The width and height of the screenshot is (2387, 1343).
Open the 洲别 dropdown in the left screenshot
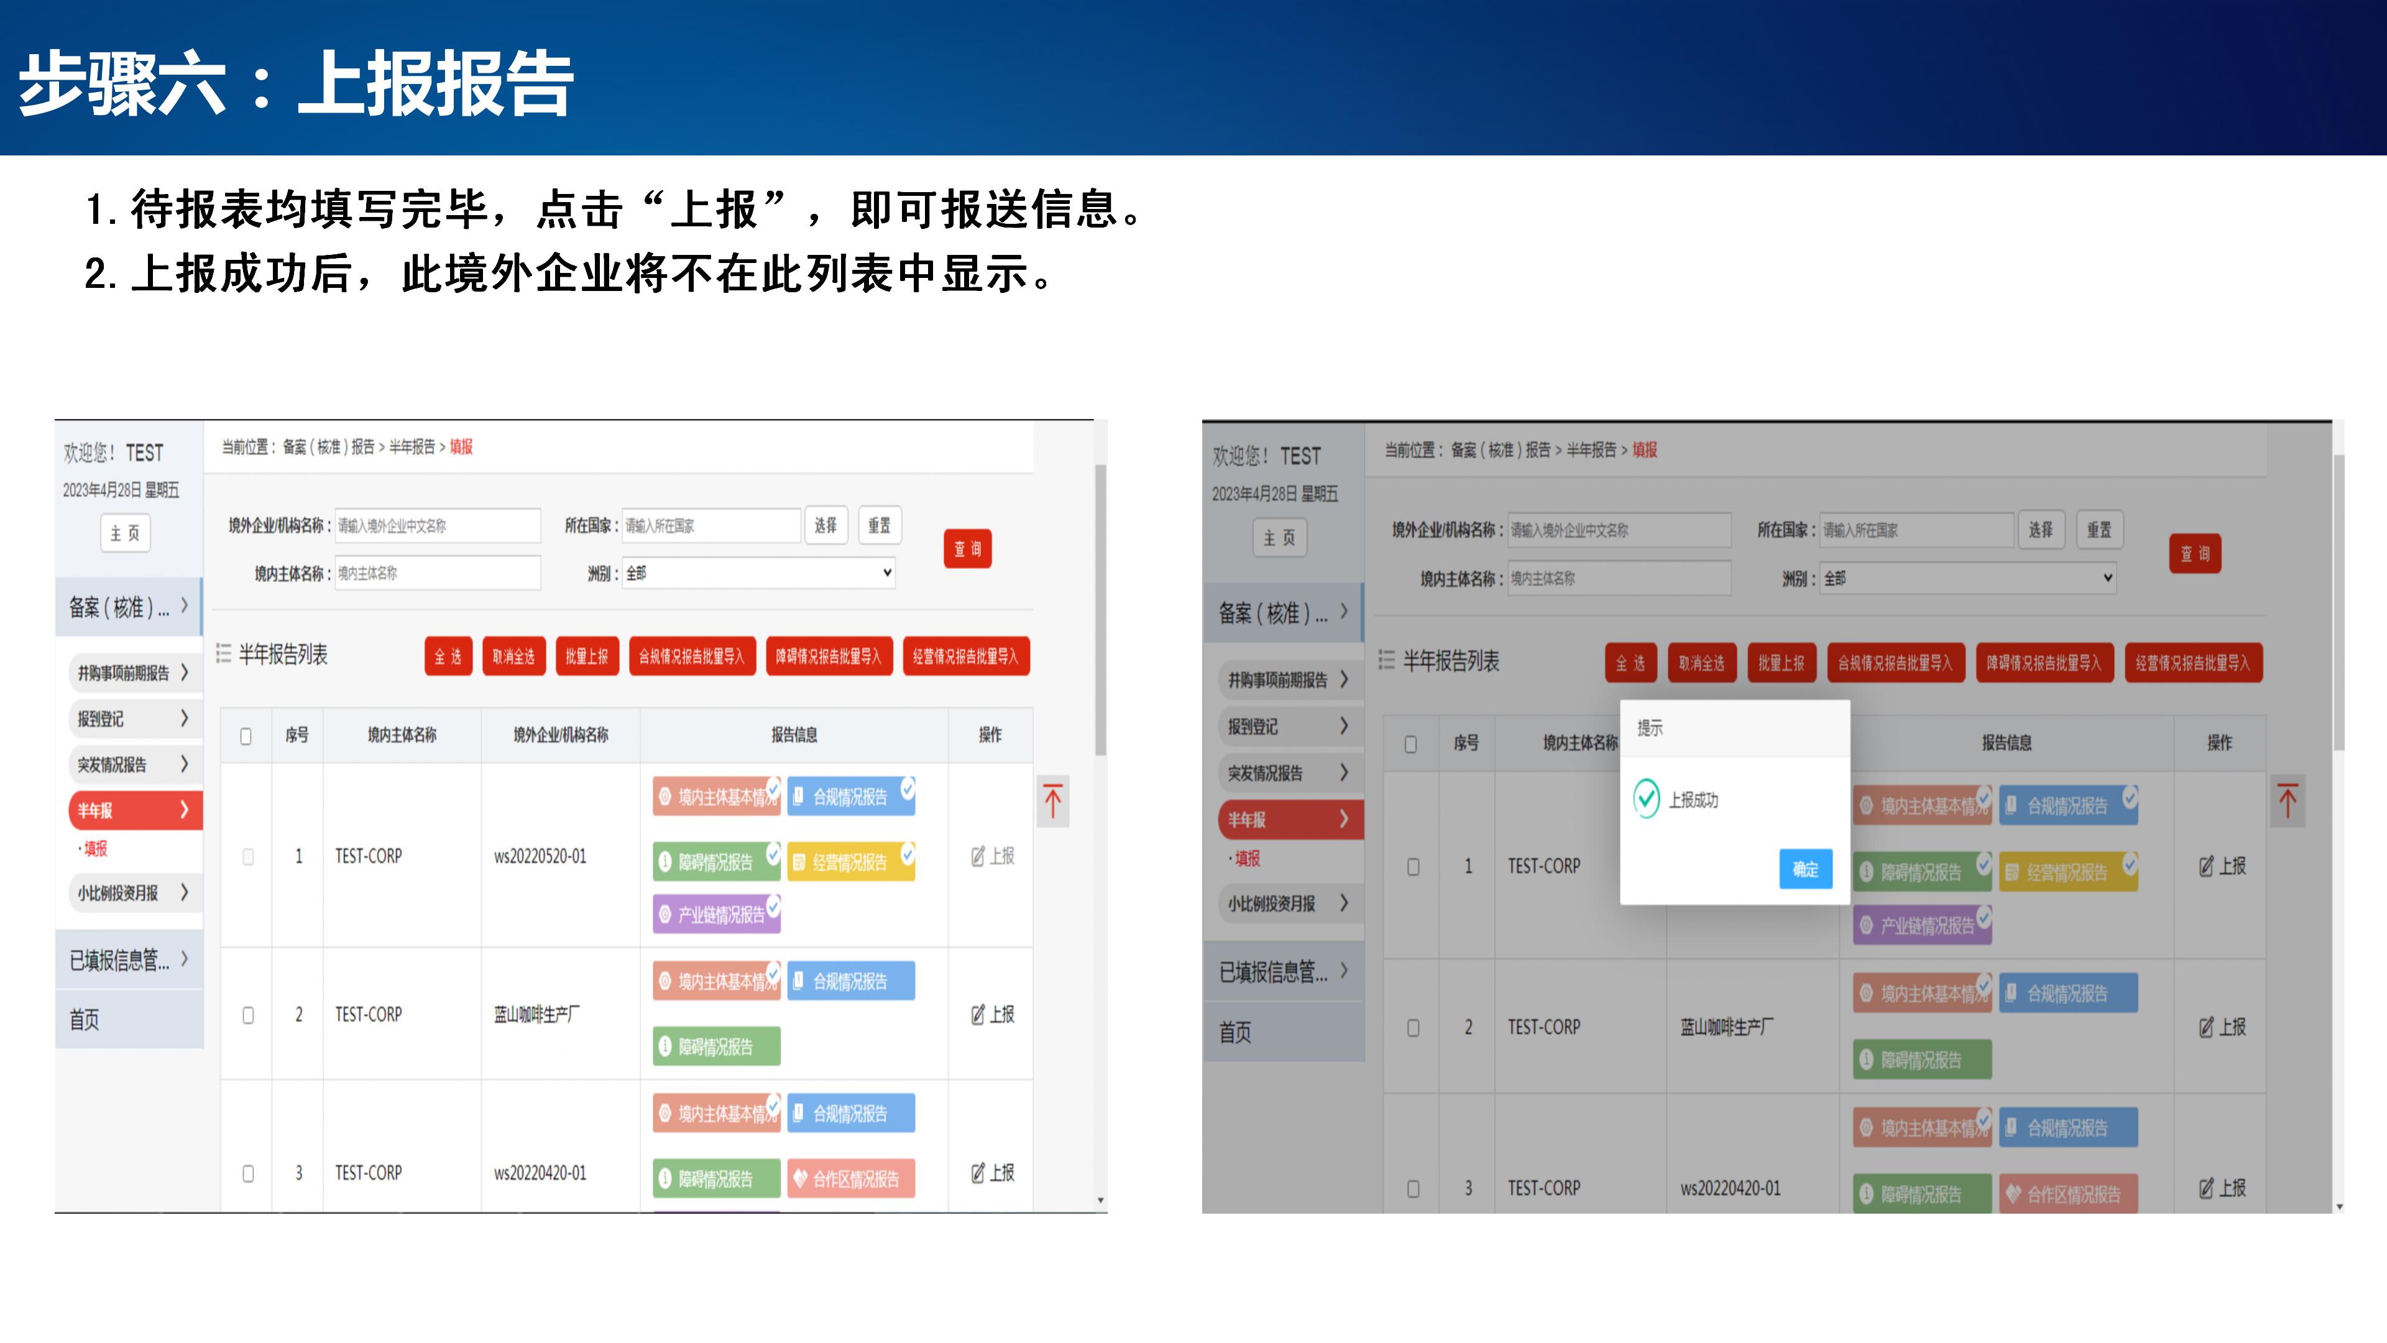pos(758,573)
